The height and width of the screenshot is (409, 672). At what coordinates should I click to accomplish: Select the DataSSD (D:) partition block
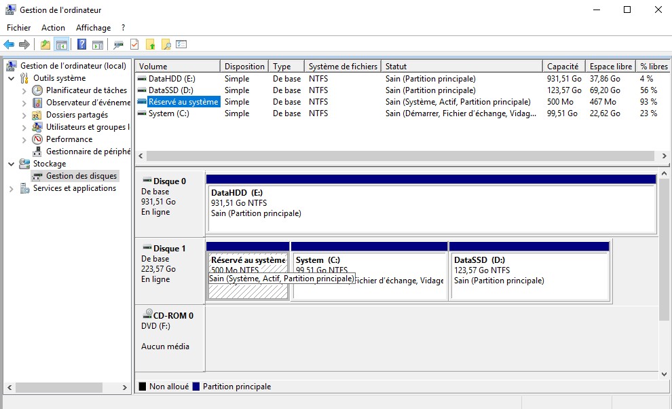point(529,275)
